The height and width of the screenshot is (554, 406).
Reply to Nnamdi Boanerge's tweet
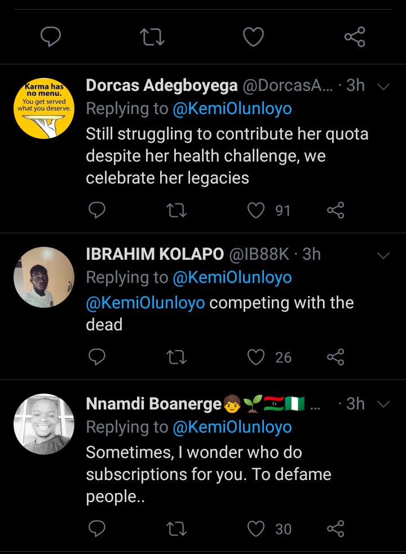coord(98,529)
